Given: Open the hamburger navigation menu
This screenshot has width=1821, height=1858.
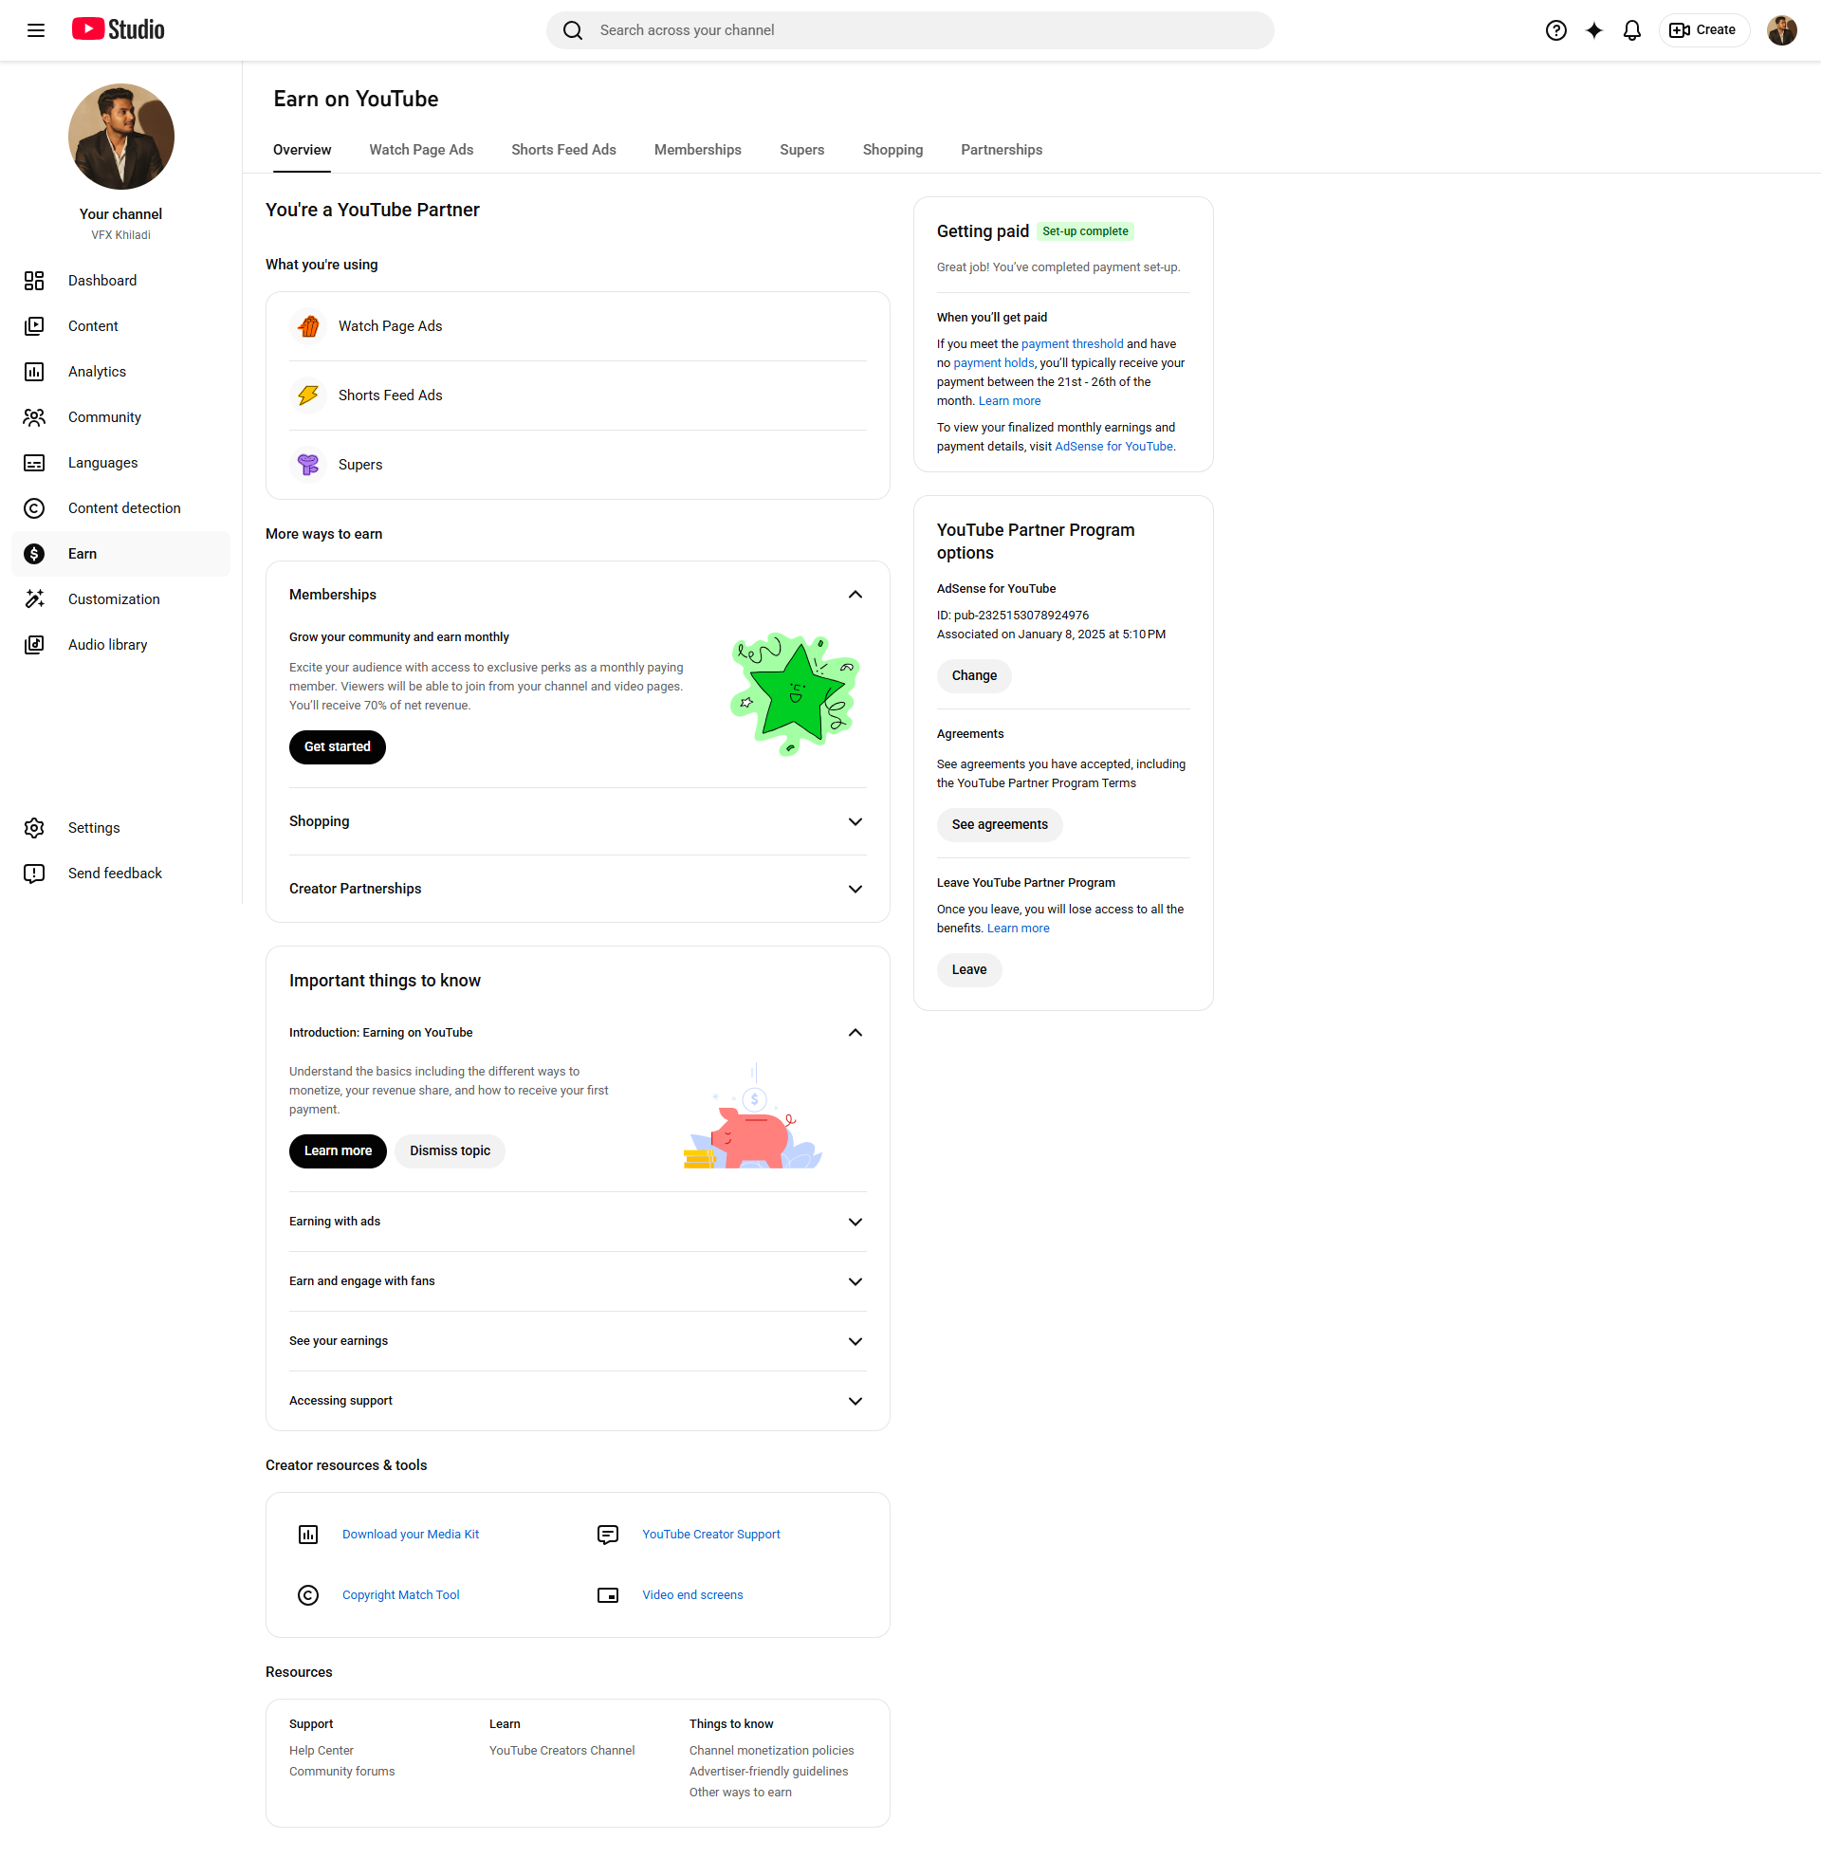Looking at the screenshot, I should (x=35, y=30).
